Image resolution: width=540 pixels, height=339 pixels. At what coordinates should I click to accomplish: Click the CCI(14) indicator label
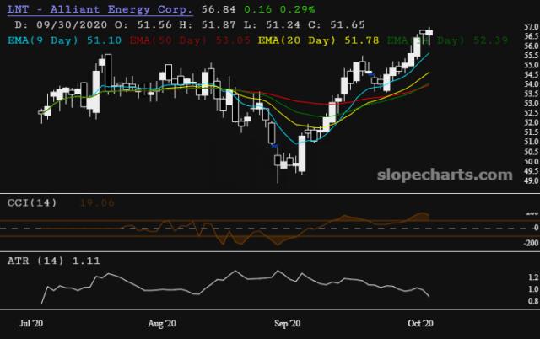point(32,202)
